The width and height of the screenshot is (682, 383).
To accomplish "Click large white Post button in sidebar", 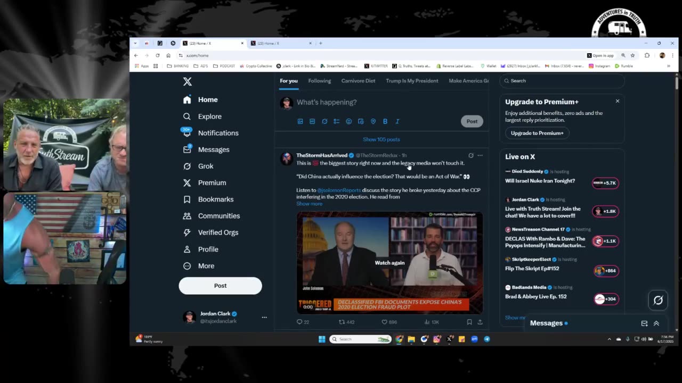I will point(220,286).
